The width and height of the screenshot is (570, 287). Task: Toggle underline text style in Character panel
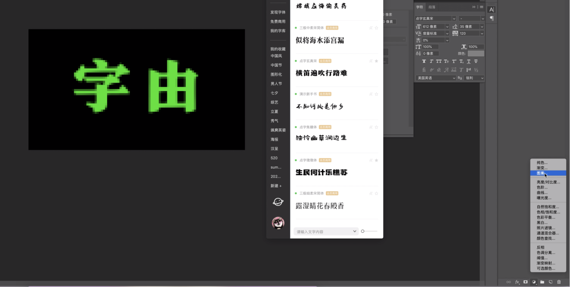(468, 62)
